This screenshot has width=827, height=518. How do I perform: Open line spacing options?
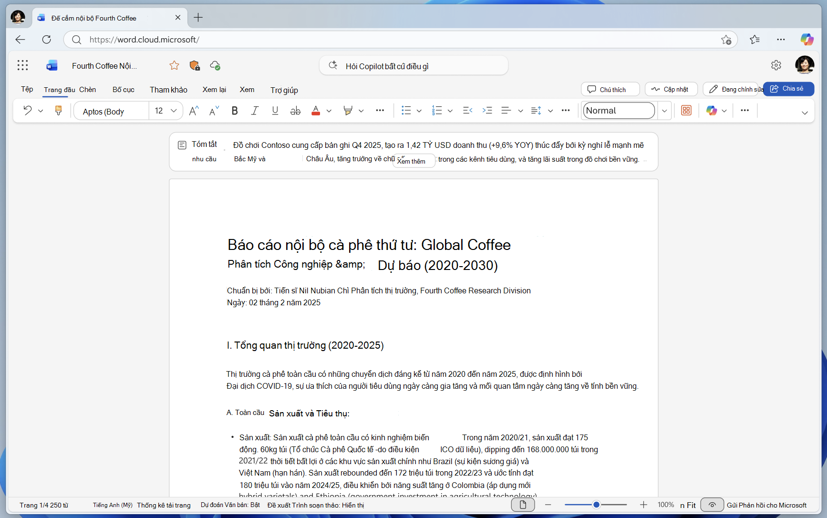coord(536,111)
